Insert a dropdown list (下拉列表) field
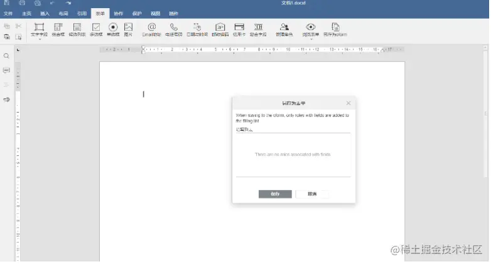This screenshot has width=491, height=264. point(77,30)
